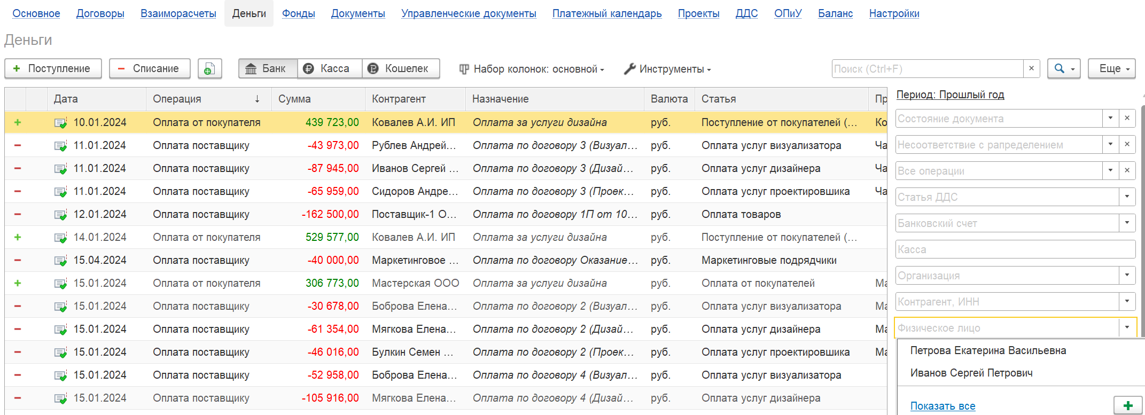Click the document icon in the -46 016,00 row
This screenshot has width=1145, height=415.
(x=60, y=353)
